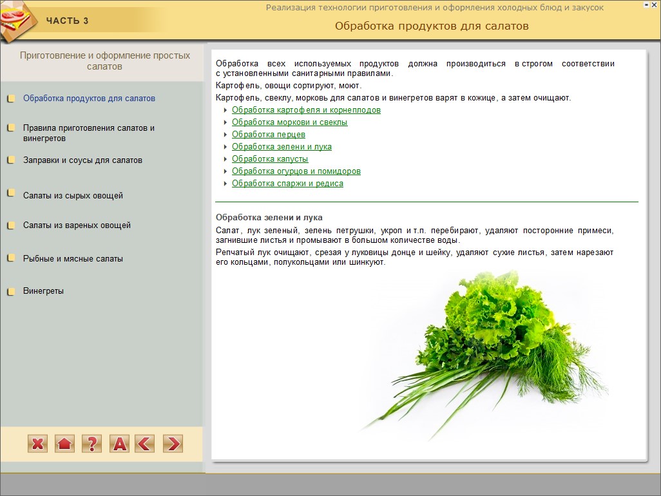Screen dimensions: 661x496
Task: Open help with the question mark icon
Action: pos(91,443)
